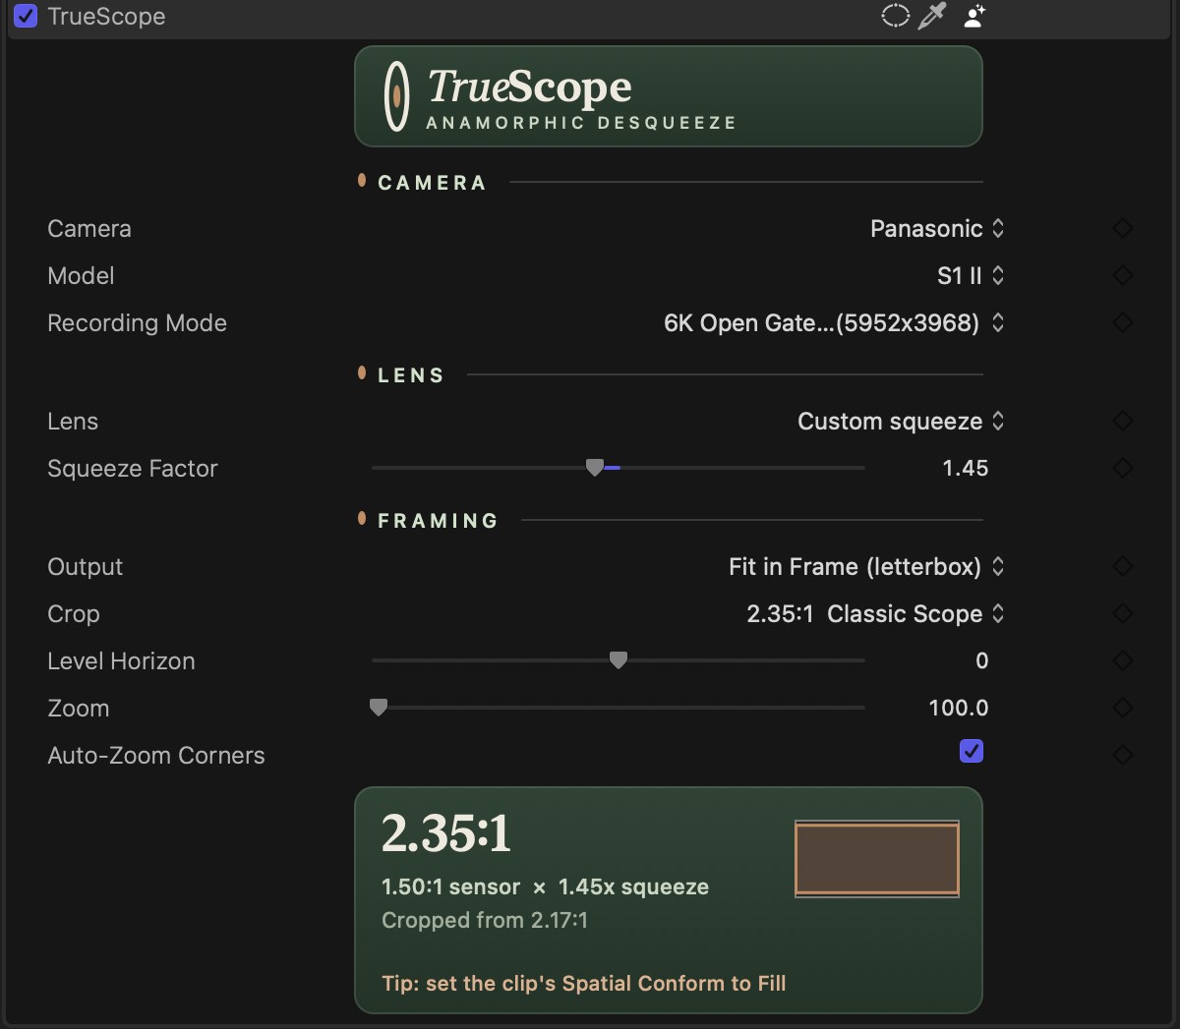Open the Lens dropdown showing Custom squeeze
The height and width of the screenshot is (1029, 1180).
pos(901,421)
